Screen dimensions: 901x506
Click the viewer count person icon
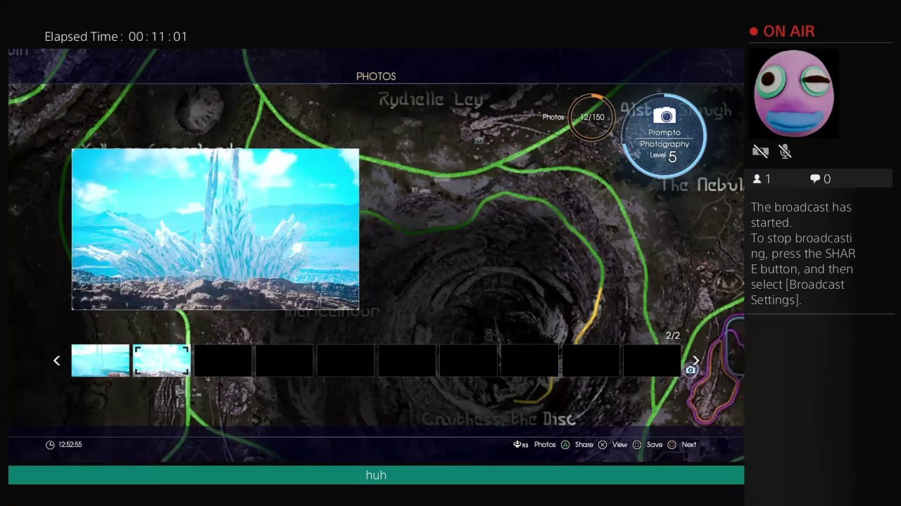(x=757, y=179)
